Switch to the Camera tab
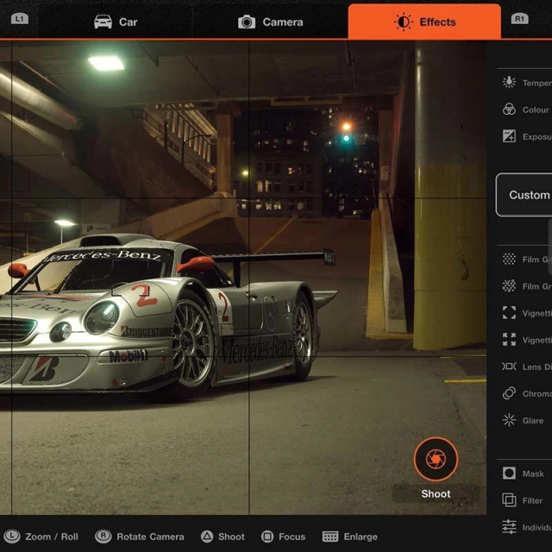The height and width of the screenshot is (552, 552). click(271, 22)
